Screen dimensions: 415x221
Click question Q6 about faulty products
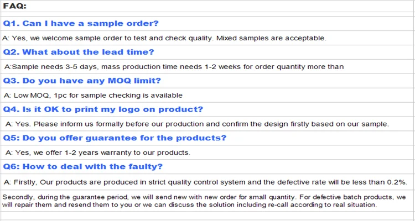82,166
